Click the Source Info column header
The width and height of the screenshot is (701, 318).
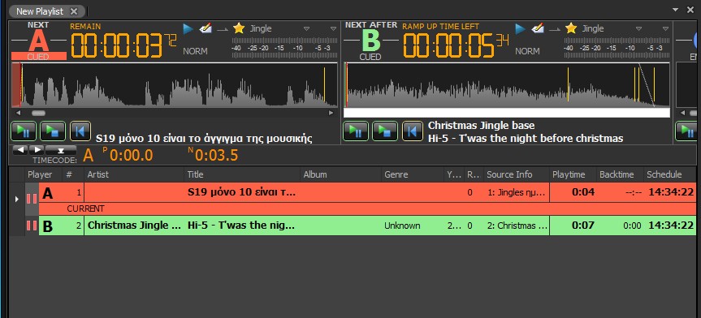click(517, 174)
